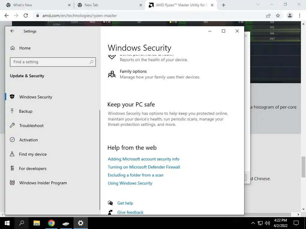
Task: Click the Give feedback person icon
Action: [110, 212]
